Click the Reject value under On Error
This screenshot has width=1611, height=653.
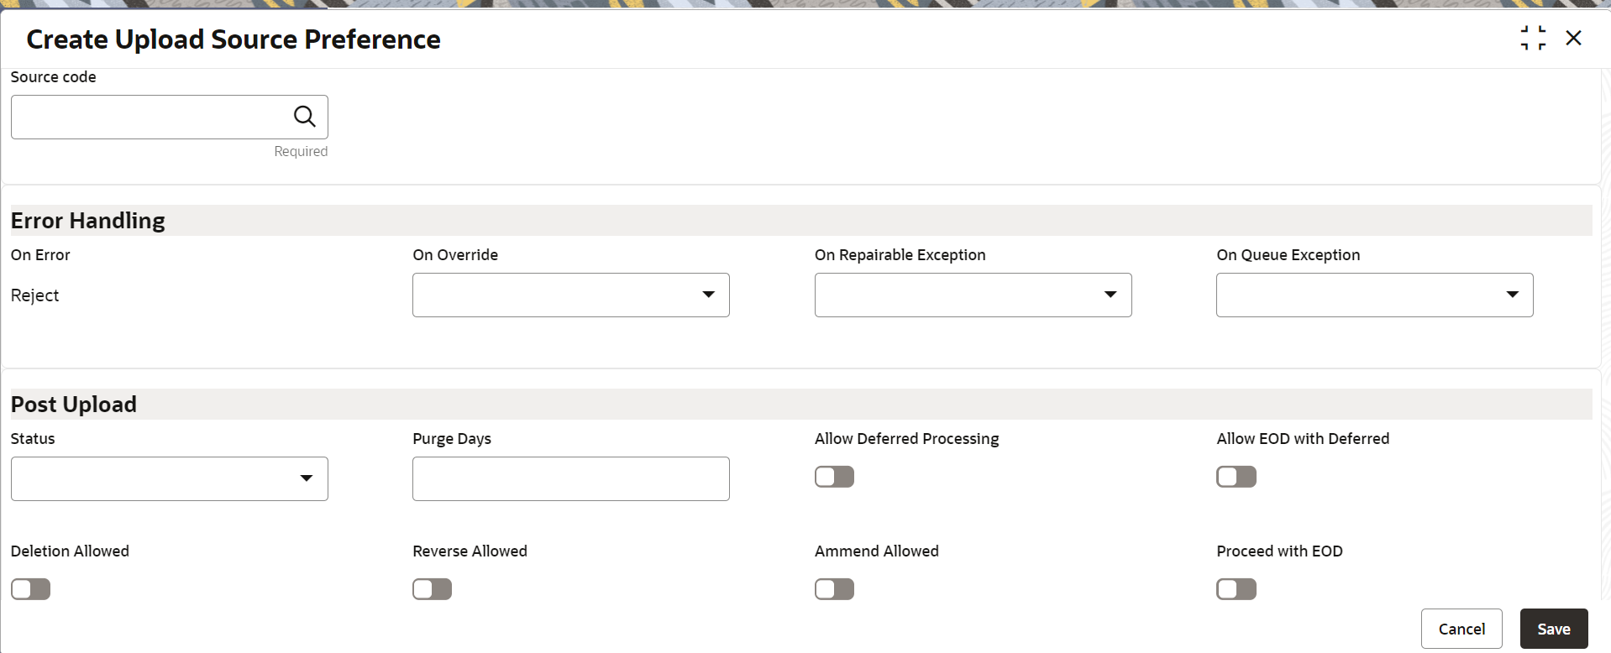(35, 295)
